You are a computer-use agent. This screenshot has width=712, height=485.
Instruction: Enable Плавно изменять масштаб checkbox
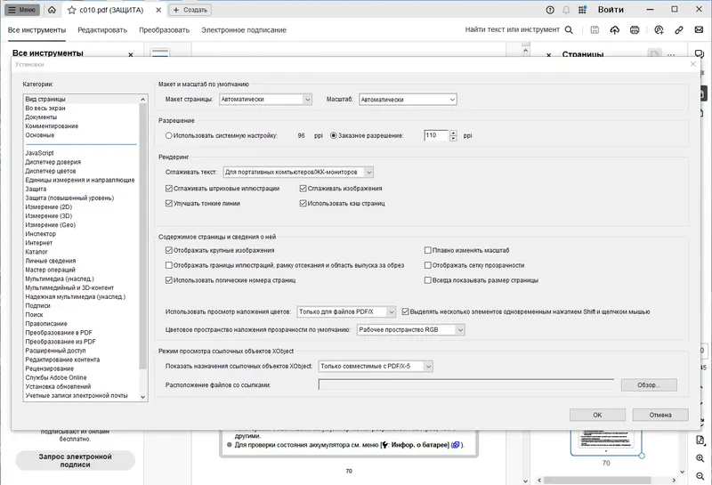(x=428, y=250)
